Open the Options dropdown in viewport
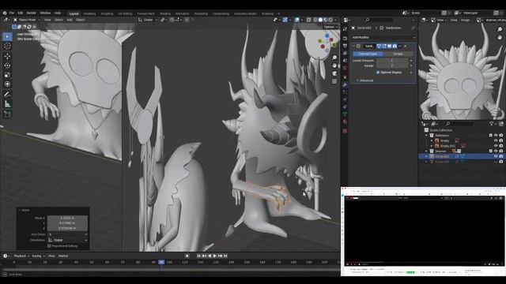Viewport: 506px width, 284px height. [x=330, y=27]
